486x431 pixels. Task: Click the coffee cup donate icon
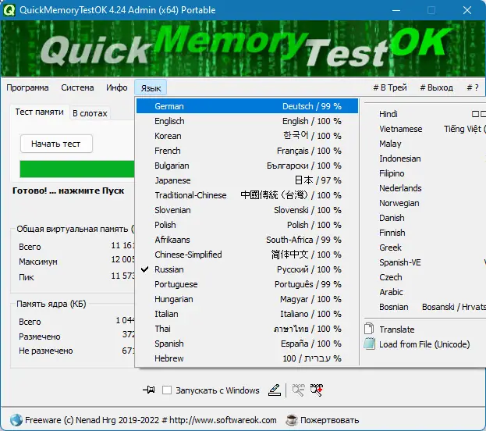(x=291, y=420)
